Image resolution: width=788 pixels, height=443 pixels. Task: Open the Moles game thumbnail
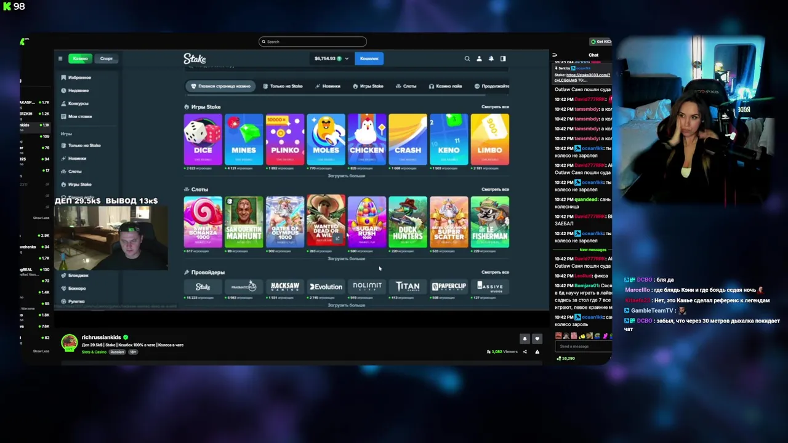click(x=326, y=139)
